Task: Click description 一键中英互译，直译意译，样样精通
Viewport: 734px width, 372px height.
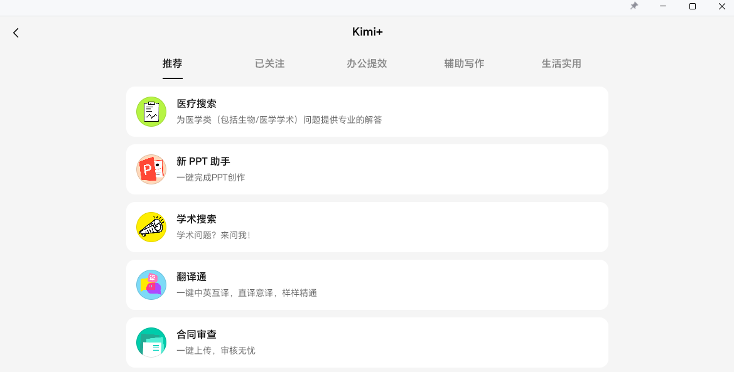Action: point(247,293)
